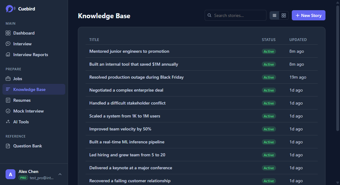Click Alex Chen's avatar letter A

[x=11, y=174]
